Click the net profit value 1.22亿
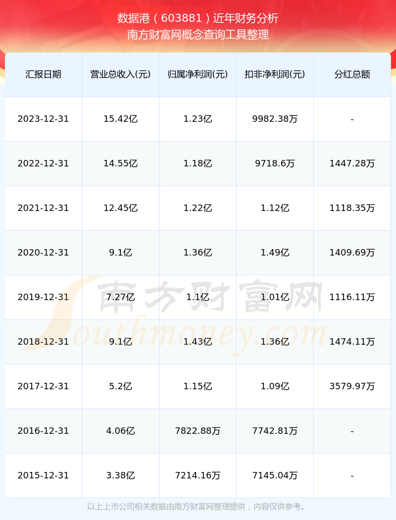 198,208
